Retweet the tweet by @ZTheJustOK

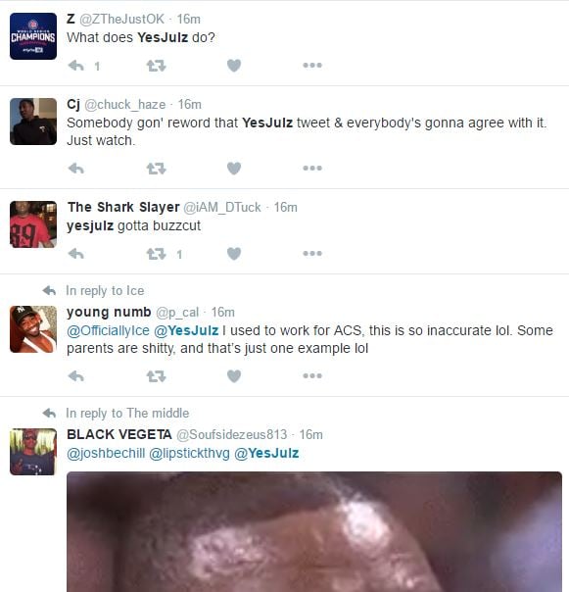(157, 66)
